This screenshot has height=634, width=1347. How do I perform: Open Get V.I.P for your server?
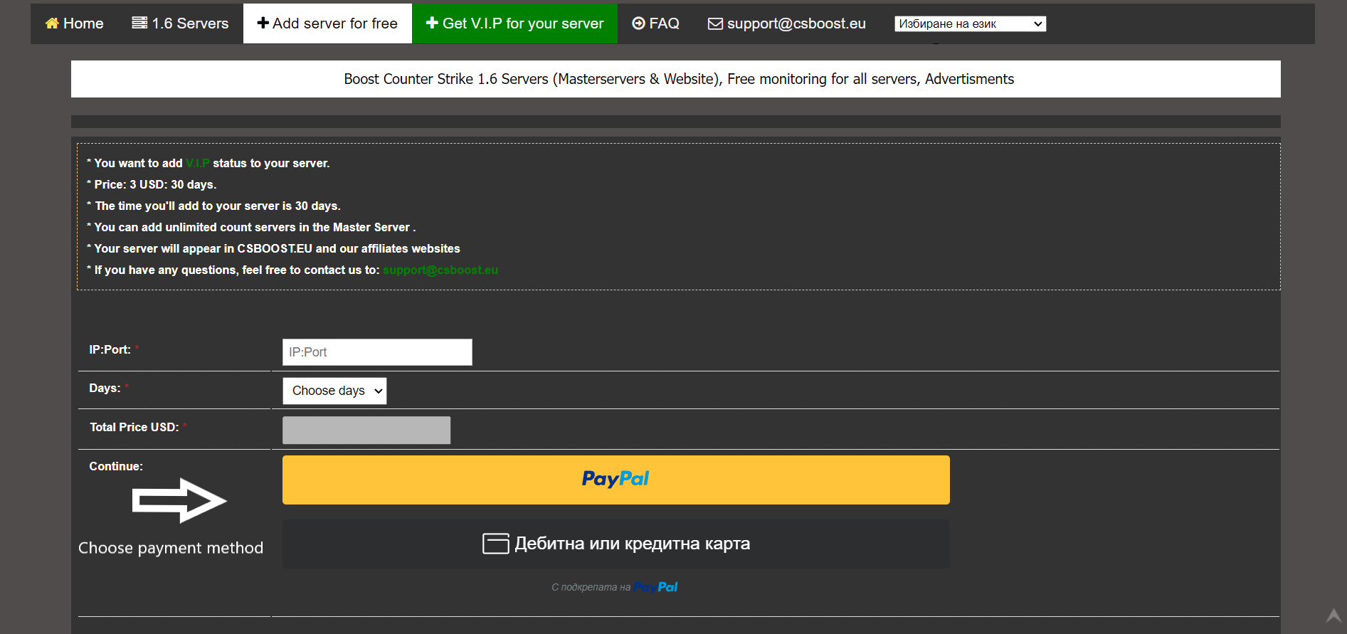coord(514,23)
